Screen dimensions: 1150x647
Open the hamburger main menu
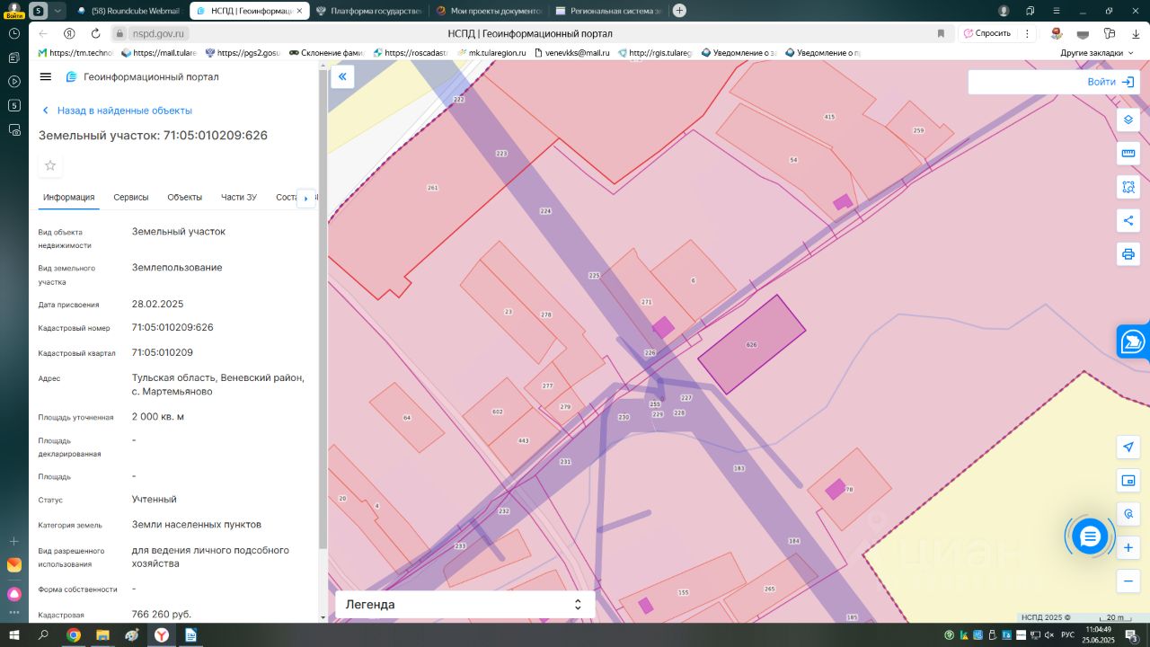[x=46, y=77]
